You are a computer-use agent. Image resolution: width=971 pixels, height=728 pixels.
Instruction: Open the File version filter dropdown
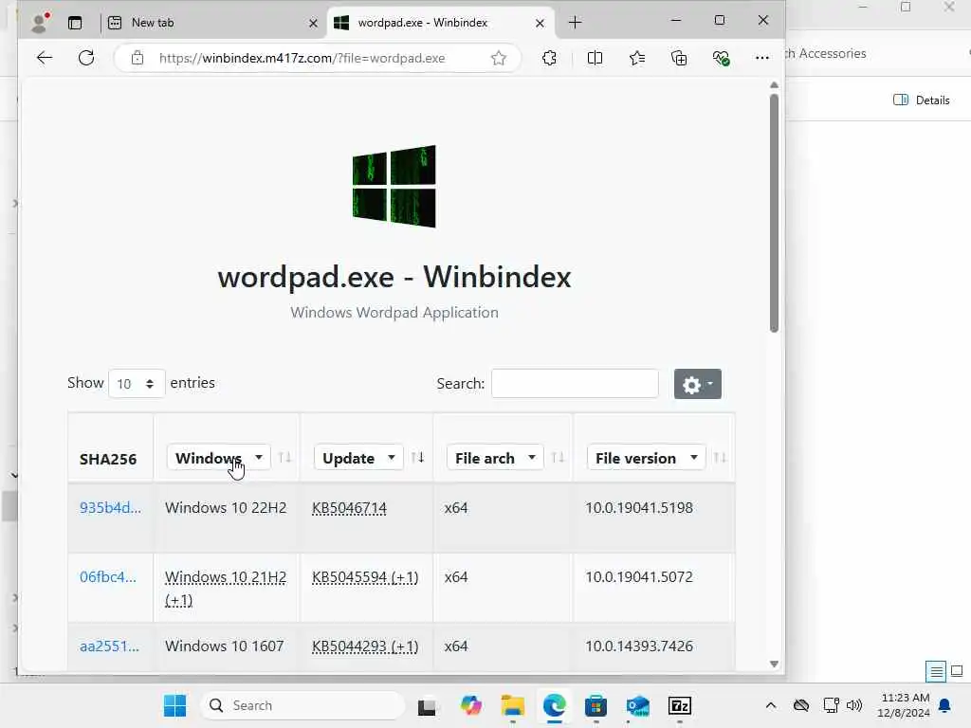[x=646, y=458]
